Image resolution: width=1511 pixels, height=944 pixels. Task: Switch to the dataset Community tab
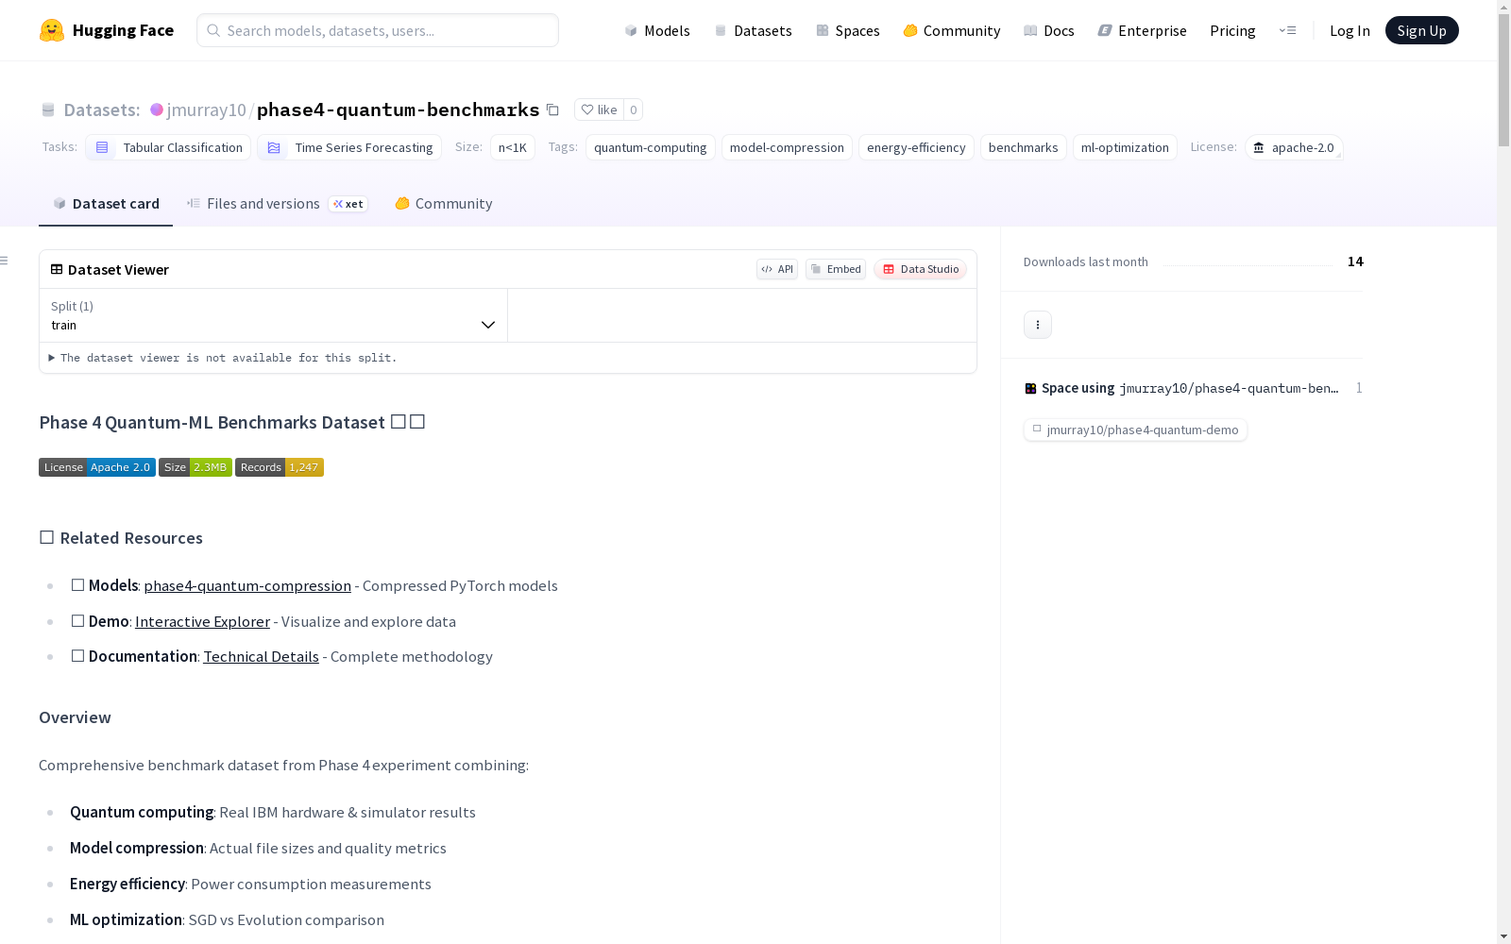[444, 204]
